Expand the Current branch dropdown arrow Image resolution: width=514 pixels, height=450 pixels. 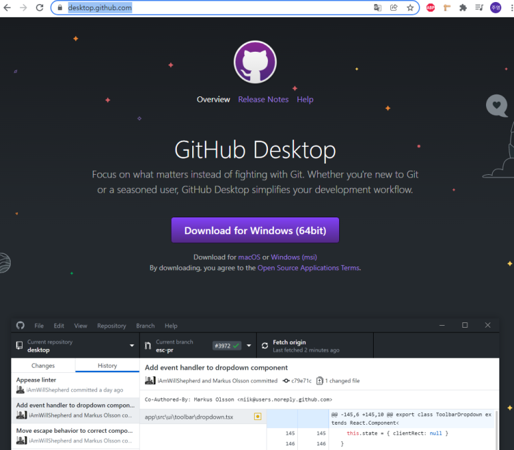[x=249, y=346]
